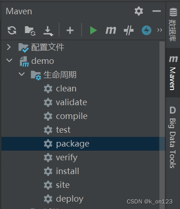Run the selected Maven build

(x=93, y=30)
